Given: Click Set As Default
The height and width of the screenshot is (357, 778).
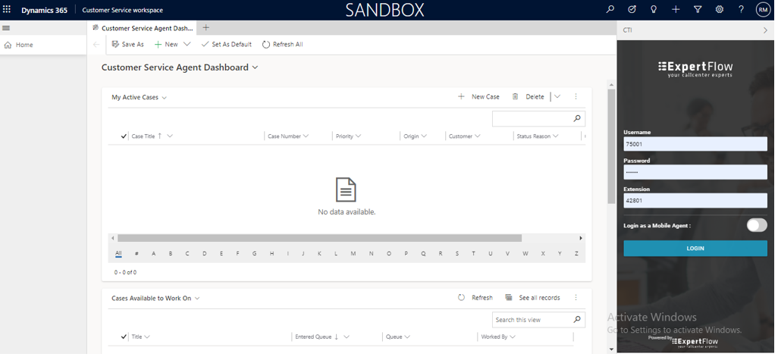Looking at the screenshot, I should click(x=227, y=44).
